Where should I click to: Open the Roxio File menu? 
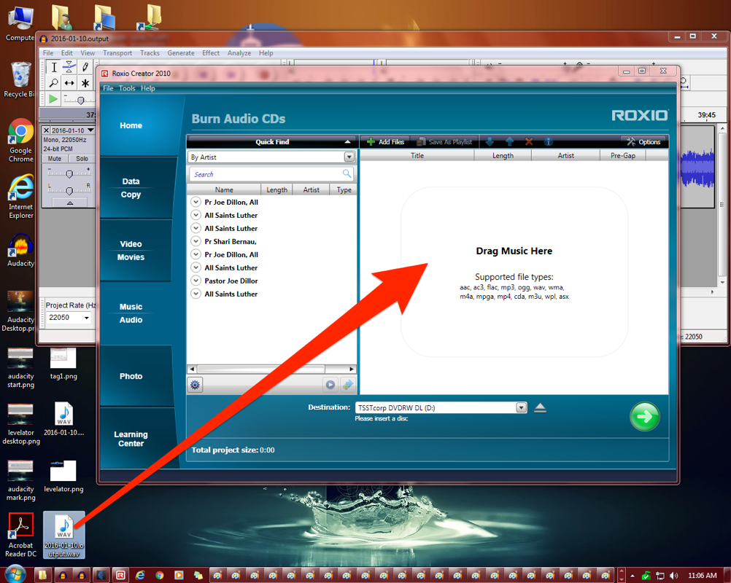[108, 88]
